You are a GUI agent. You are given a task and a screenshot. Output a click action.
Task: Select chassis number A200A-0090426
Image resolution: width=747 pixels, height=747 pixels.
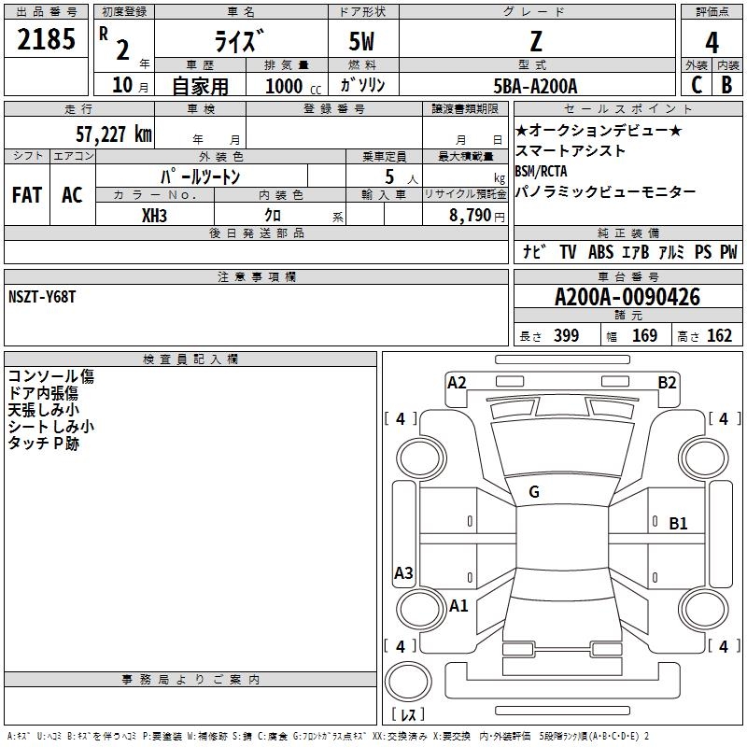pos(627,297)
